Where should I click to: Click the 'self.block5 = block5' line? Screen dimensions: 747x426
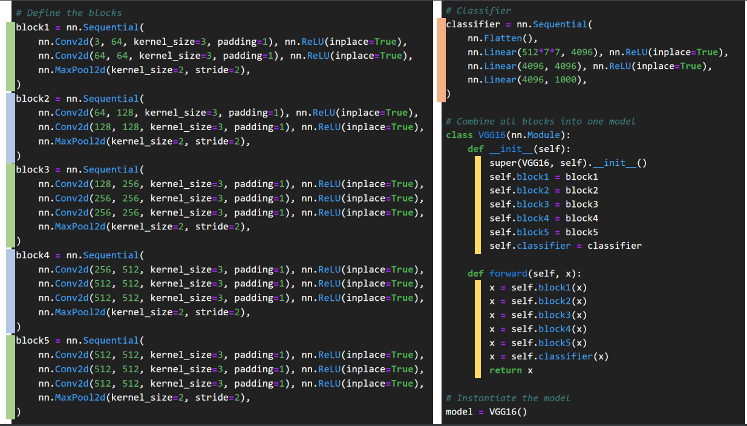(544, 232)
